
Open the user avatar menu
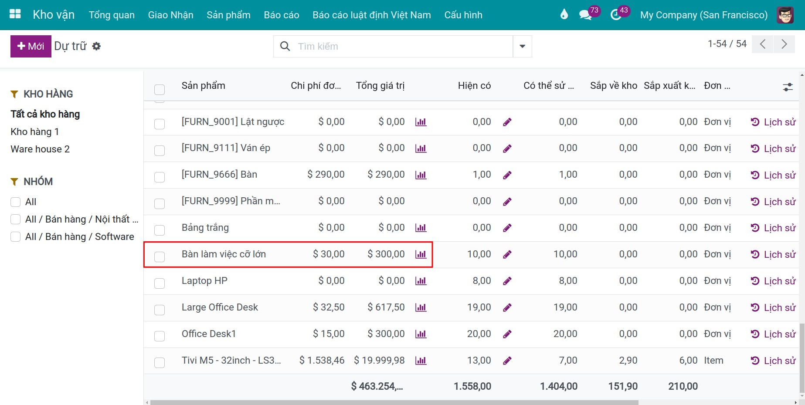point(785,15)
